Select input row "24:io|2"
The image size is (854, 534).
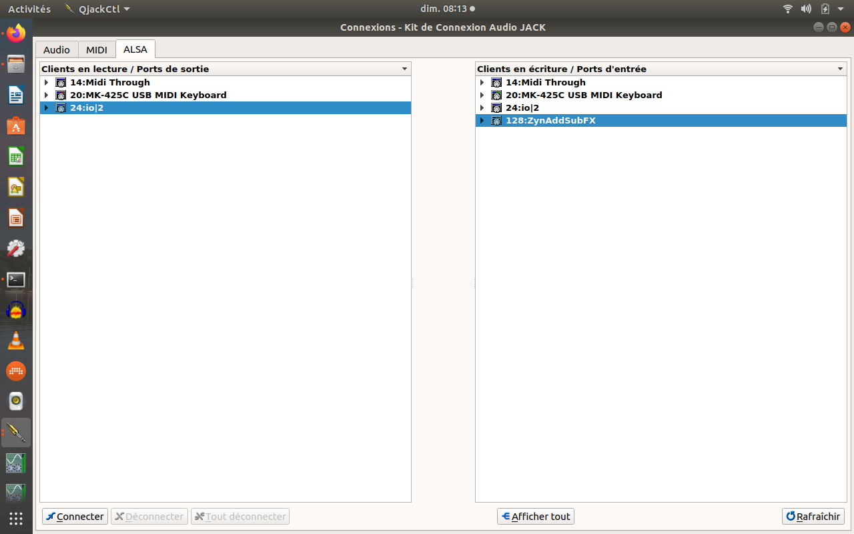(661, 108)
